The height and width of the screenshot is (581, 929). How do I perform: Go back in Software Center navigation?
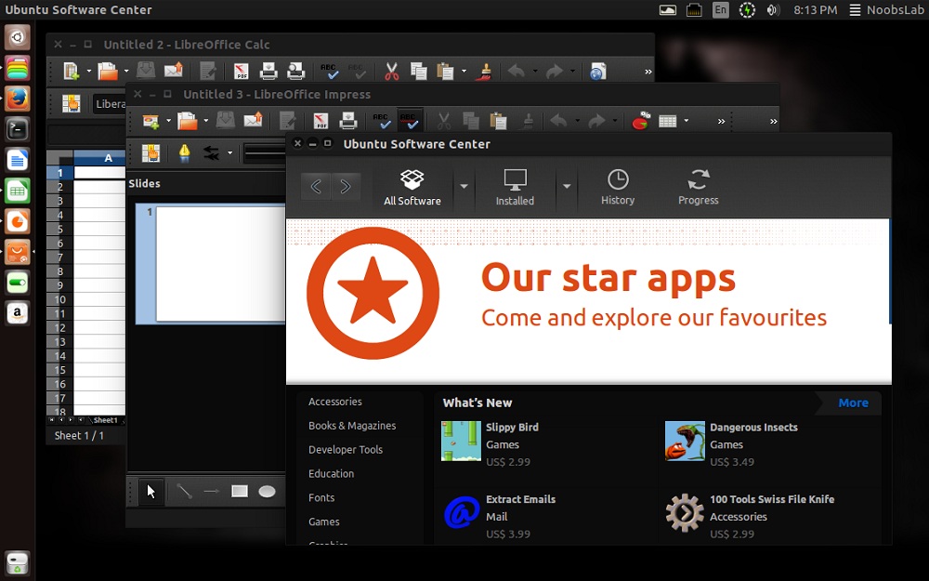pos(317,187)
